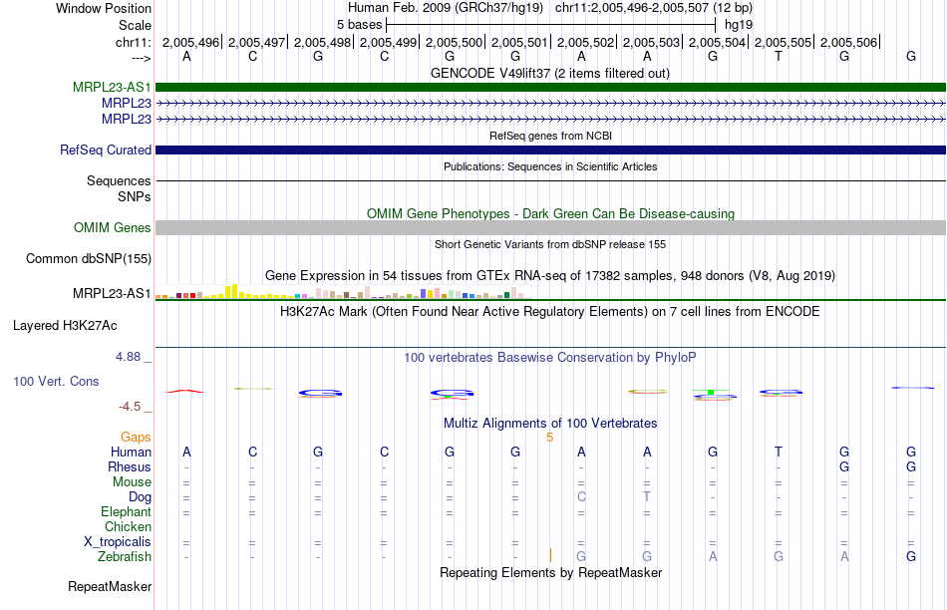Click the green MRPL23-AS1 transcript bar

pos(550,87)
